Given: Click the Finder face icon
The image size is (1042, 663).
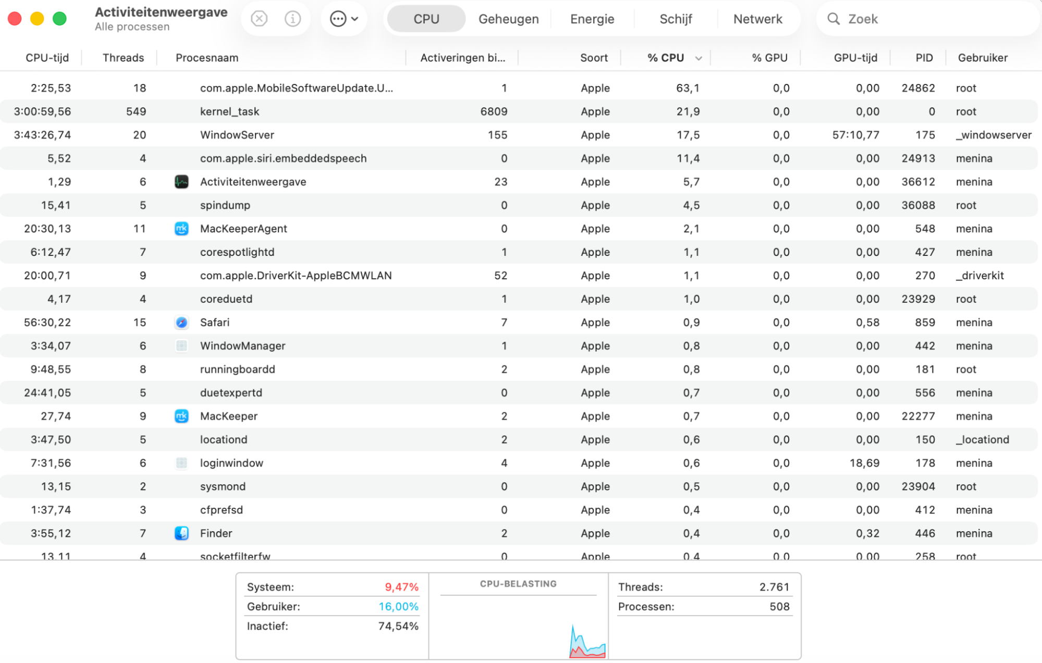Looking at the screenshot, I should click(181, 534).
